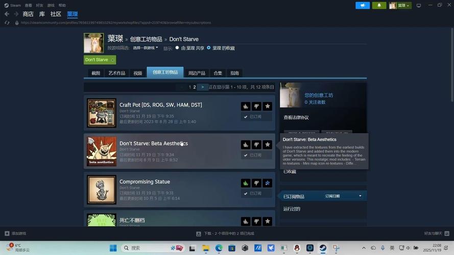Open 好友与聊天 friends chat icon
454x255 pixels.
click(x=447, y=233)
